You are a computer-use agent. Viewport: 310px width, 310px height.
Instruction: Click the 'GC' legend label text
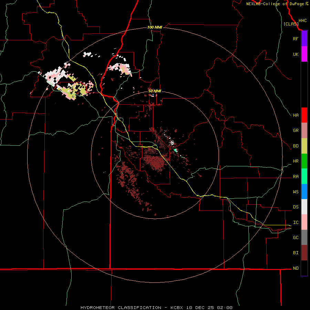[296, 238]
